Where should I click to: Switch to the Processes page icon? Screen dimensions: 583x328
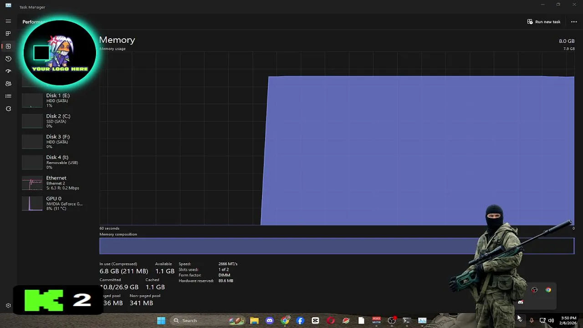click(8, 34)
